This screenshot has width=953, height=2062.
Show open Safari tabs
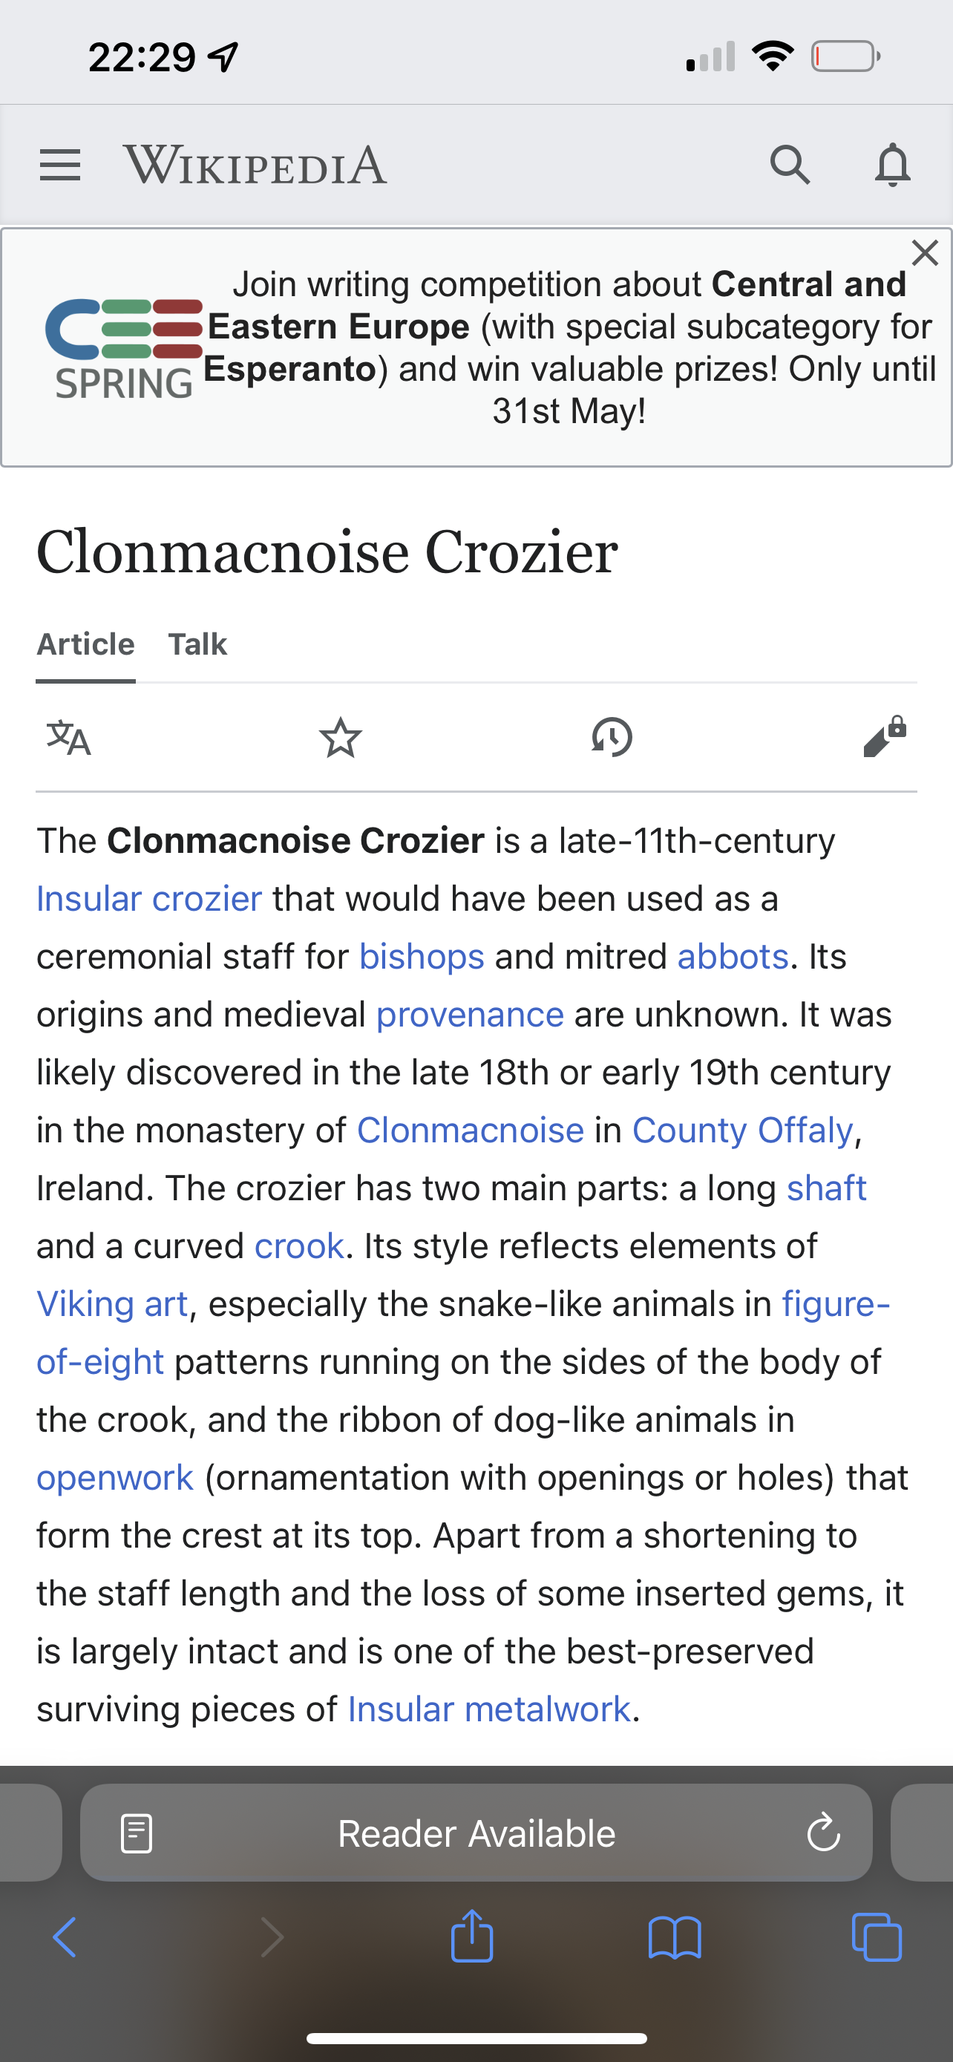tap(877, 1937)
